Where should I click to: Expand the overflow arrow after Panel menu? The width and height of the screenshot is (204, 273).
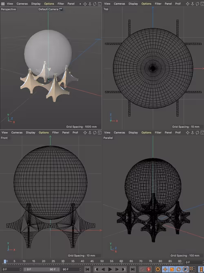pyautogui.click(x=80, y=4)
